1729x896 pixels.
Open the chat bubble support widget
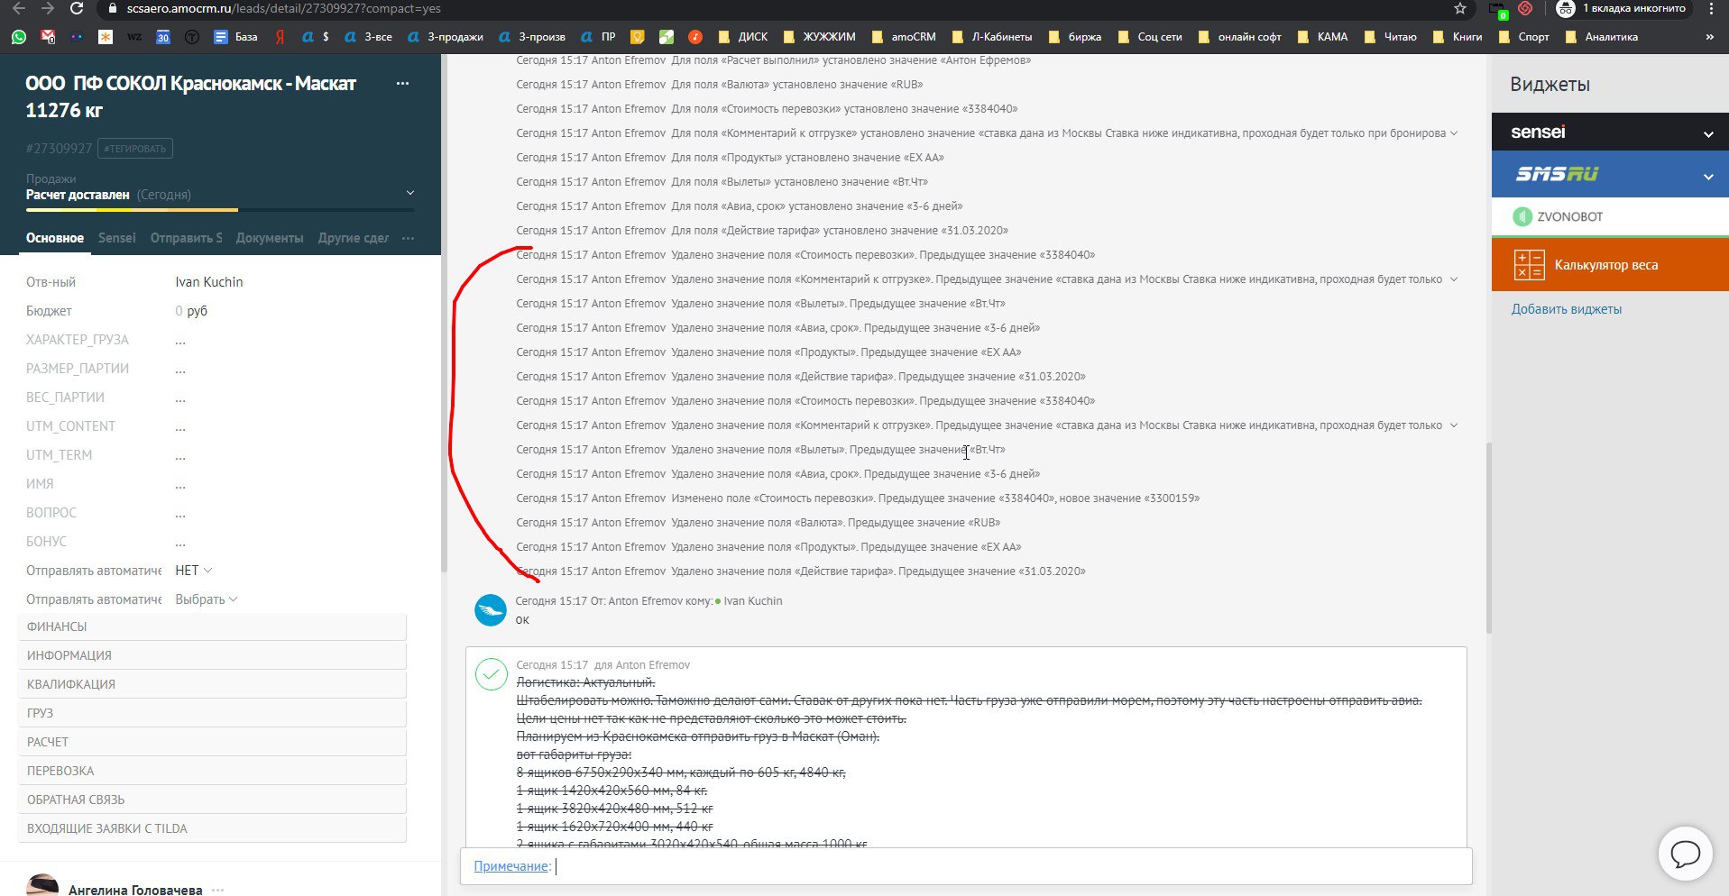[x=1685, y=853]
